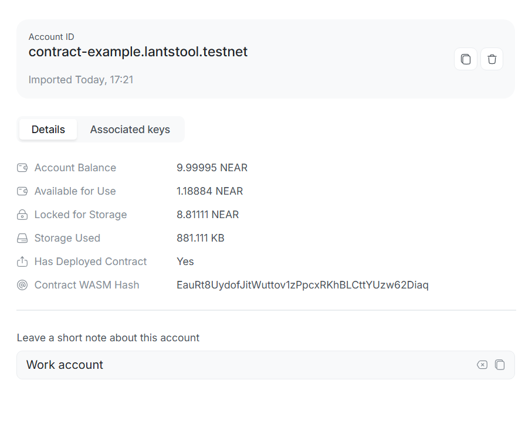532x421 pixels.
Task: Click the Imported Today timestamp text
Action: tap(81, 80)
